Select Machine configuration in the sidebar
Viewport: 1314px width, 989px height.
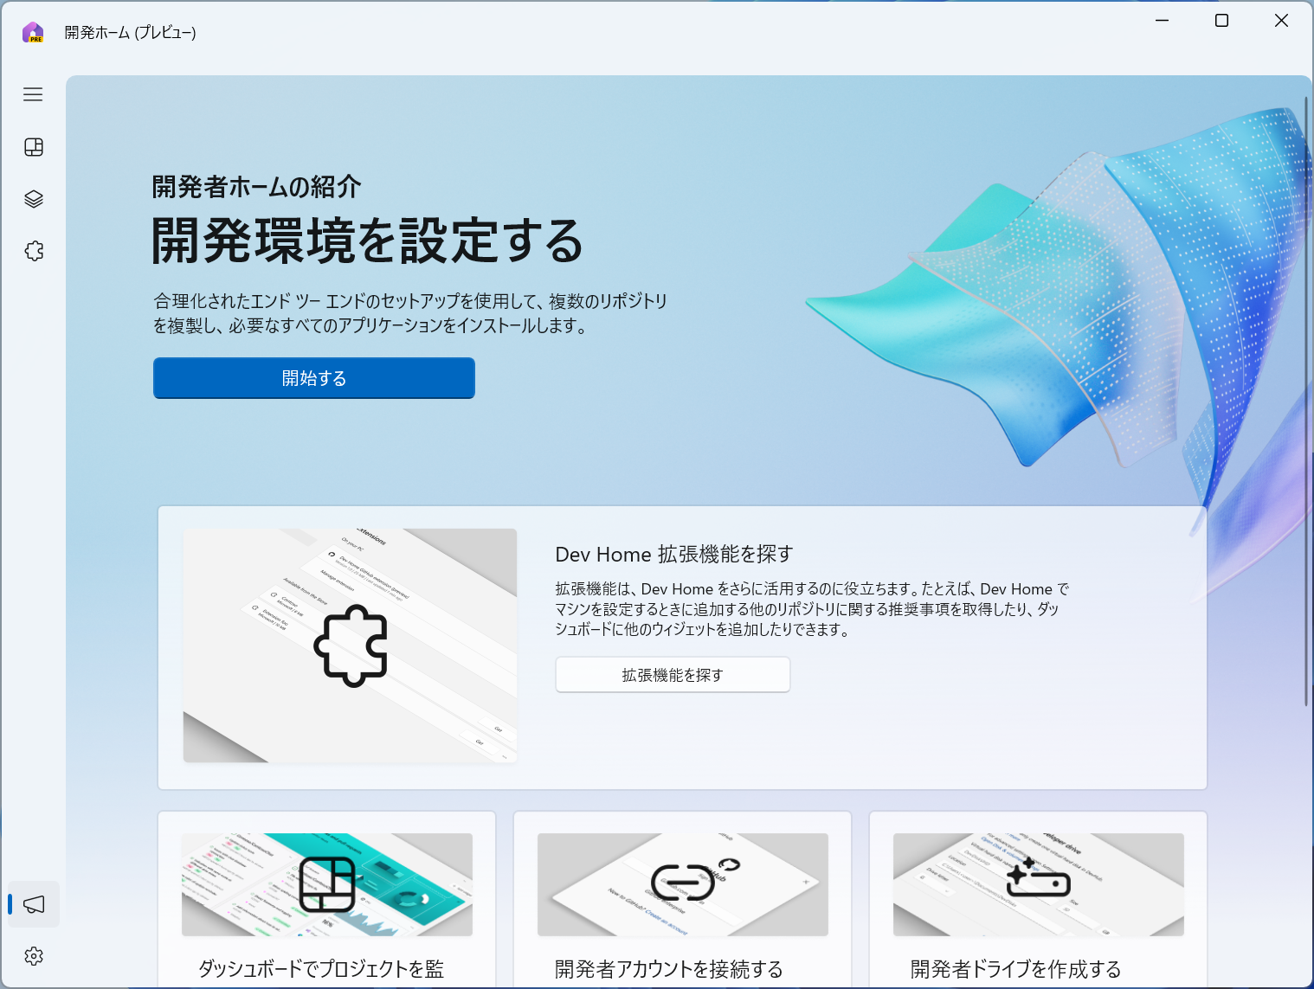click(33, 199)
